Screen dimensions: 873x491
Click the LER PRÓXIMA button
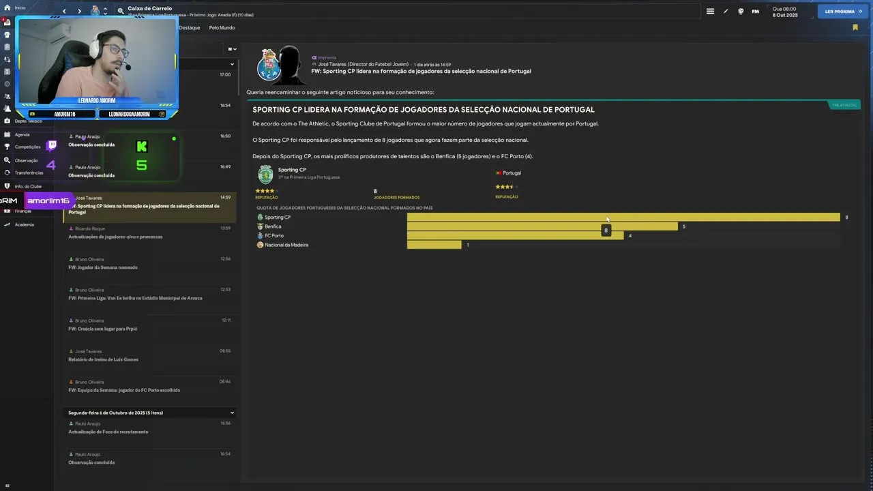pyautogui.click(x=843, y=12)
